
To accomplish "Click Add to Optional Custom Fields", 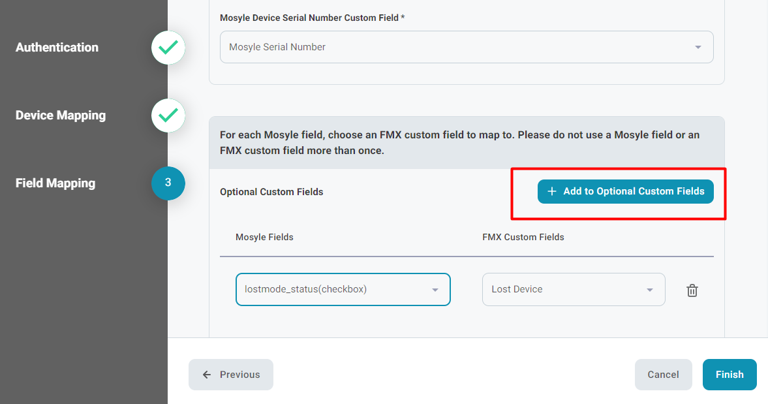I will tap(625, 191).
